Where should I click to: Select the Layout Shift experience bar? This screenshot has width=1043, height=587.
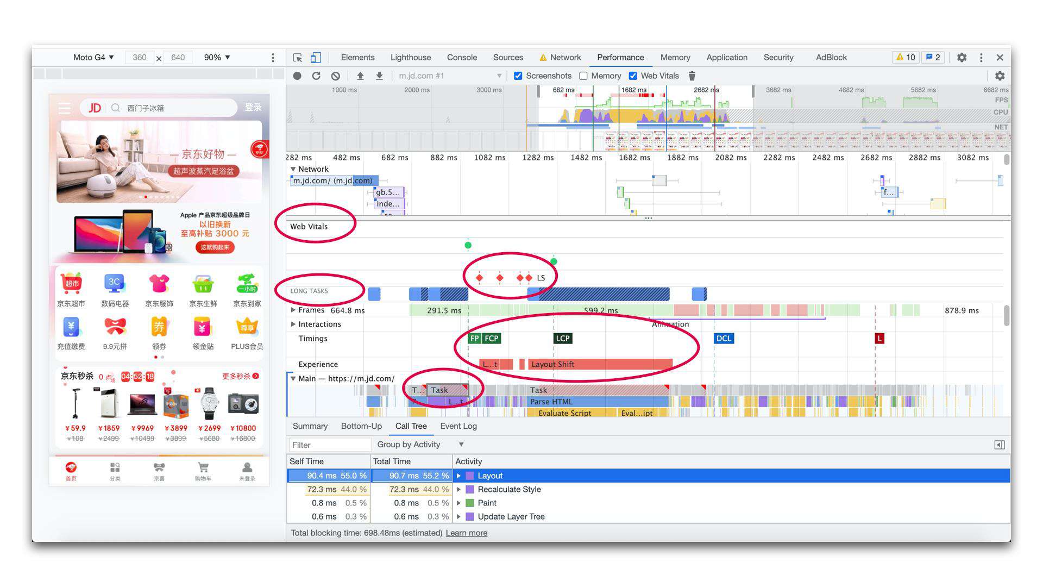(600, 364)
